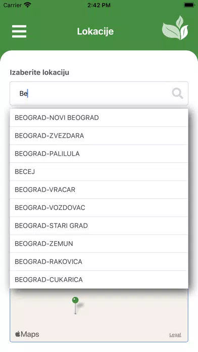Select BEOGRAD-VOZDOVAC location
Image resolution: width=198 pixels, height=352 pixels.
99,208
